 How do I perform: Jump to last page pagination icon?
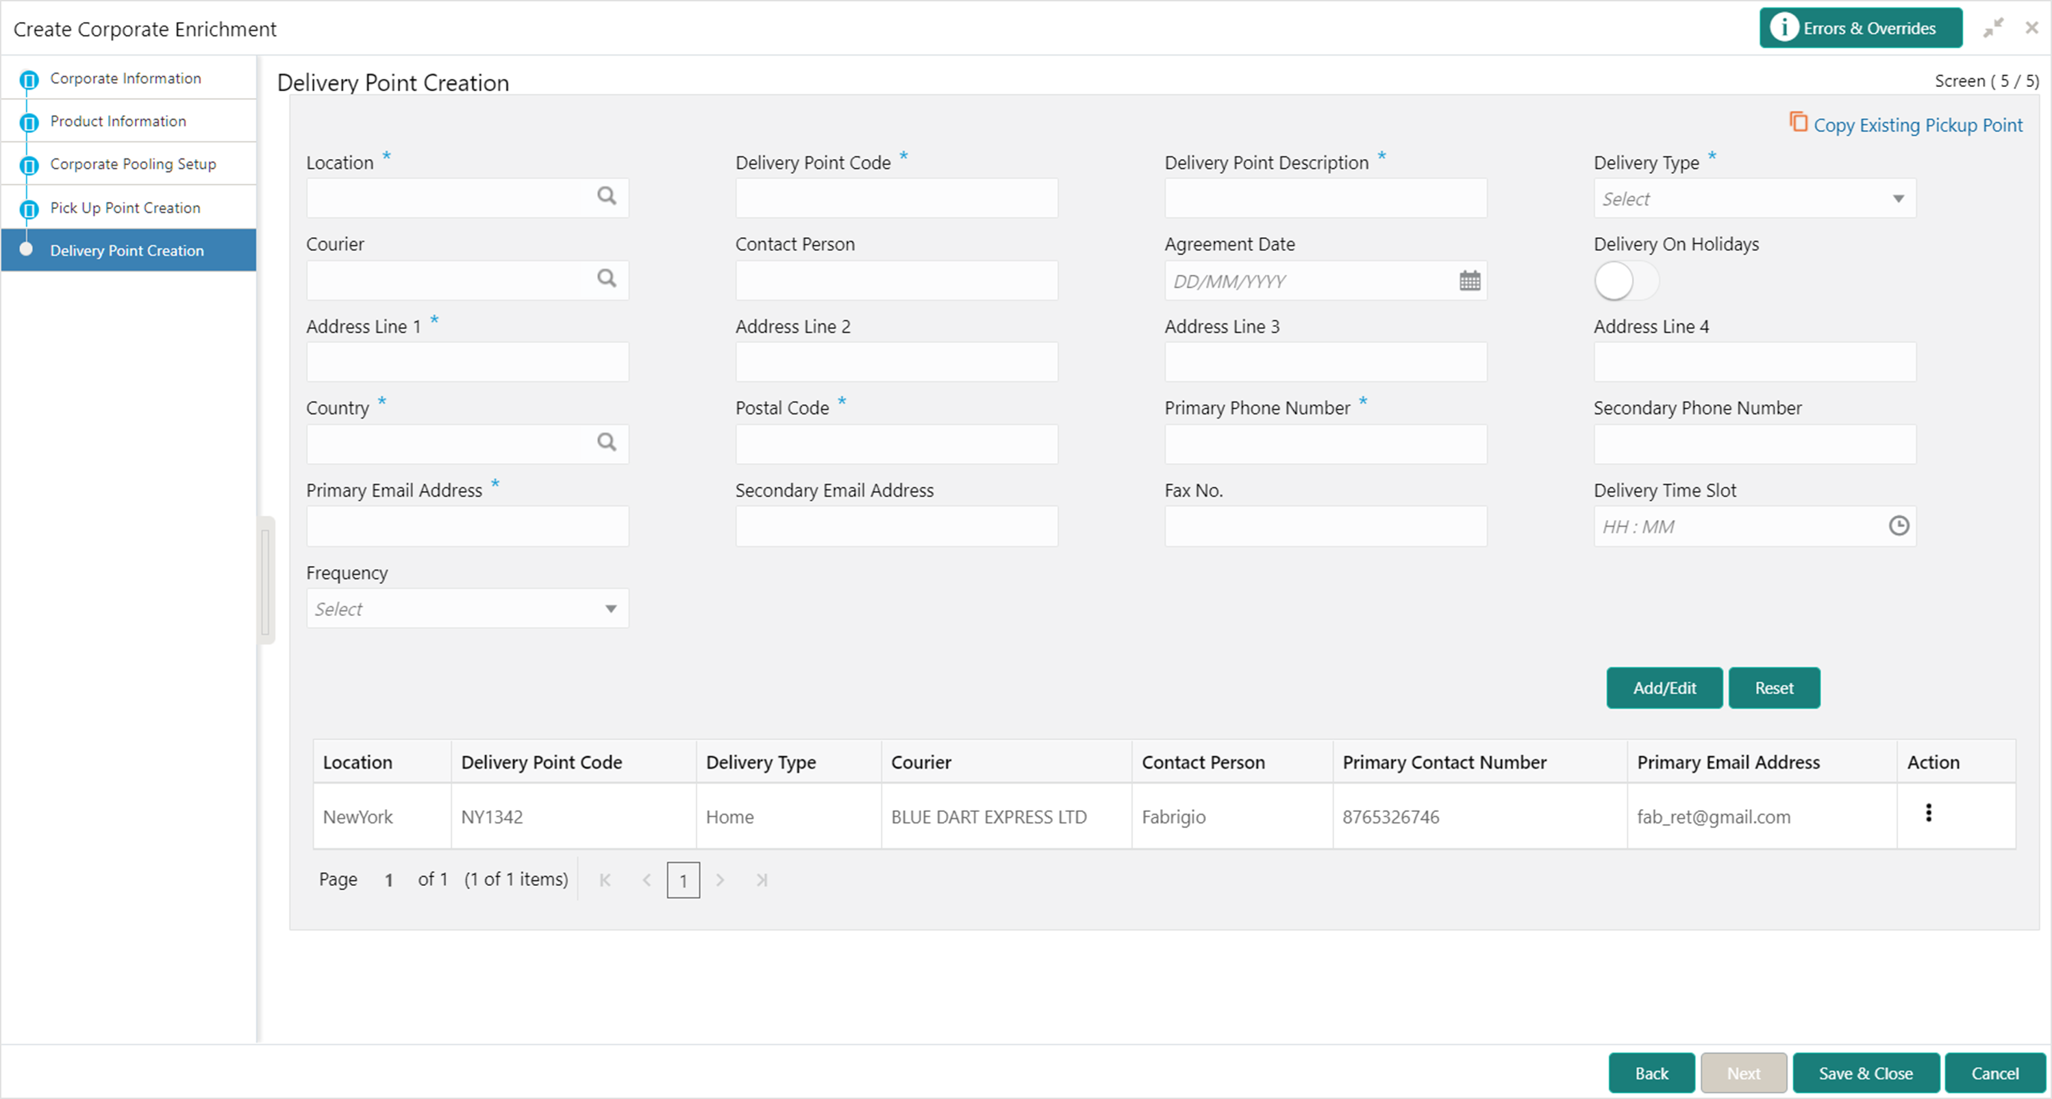point(762,880)
